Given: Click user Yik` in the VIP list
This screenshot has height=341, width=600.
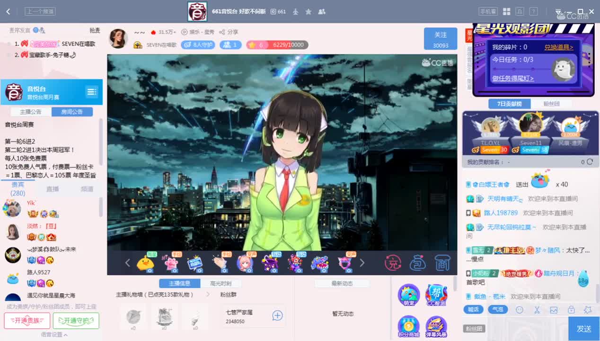Looking at the screenshot, I should click(x=31, y=203).
